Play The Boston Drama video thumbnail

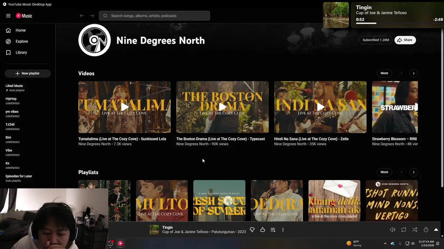(222, 107)
